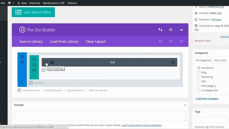Click Move to Trash
Screen dimensions: 229x129
[x=203, y=40]
